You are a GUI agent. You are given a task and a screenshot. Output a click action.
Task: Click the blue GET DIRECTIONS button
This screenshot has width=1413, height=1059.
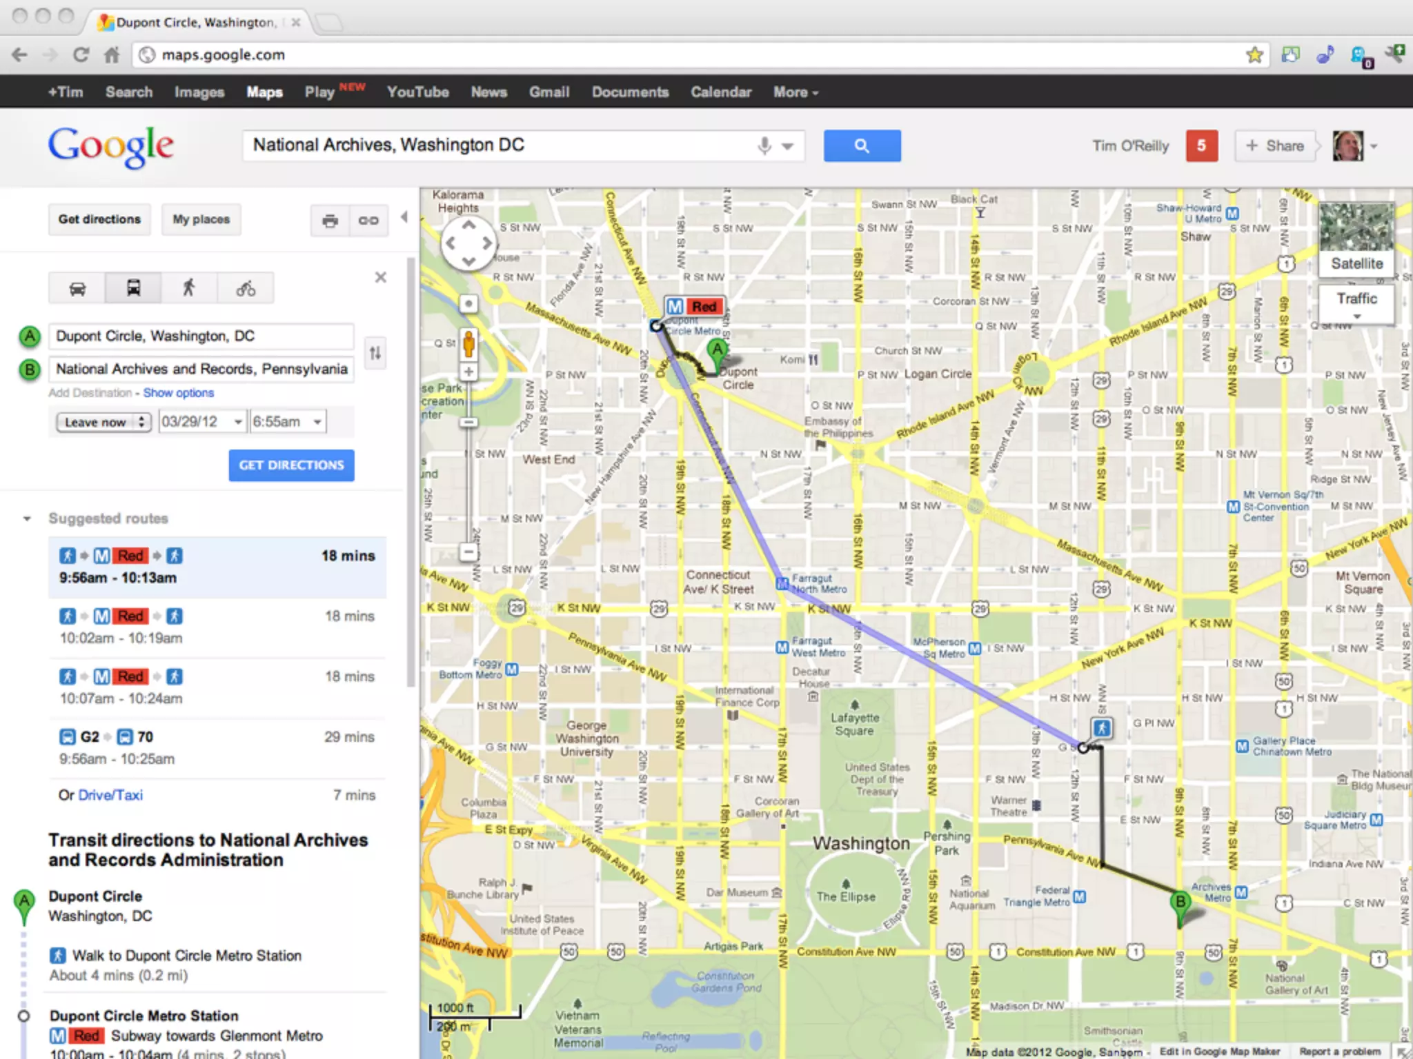coord(291,465)
